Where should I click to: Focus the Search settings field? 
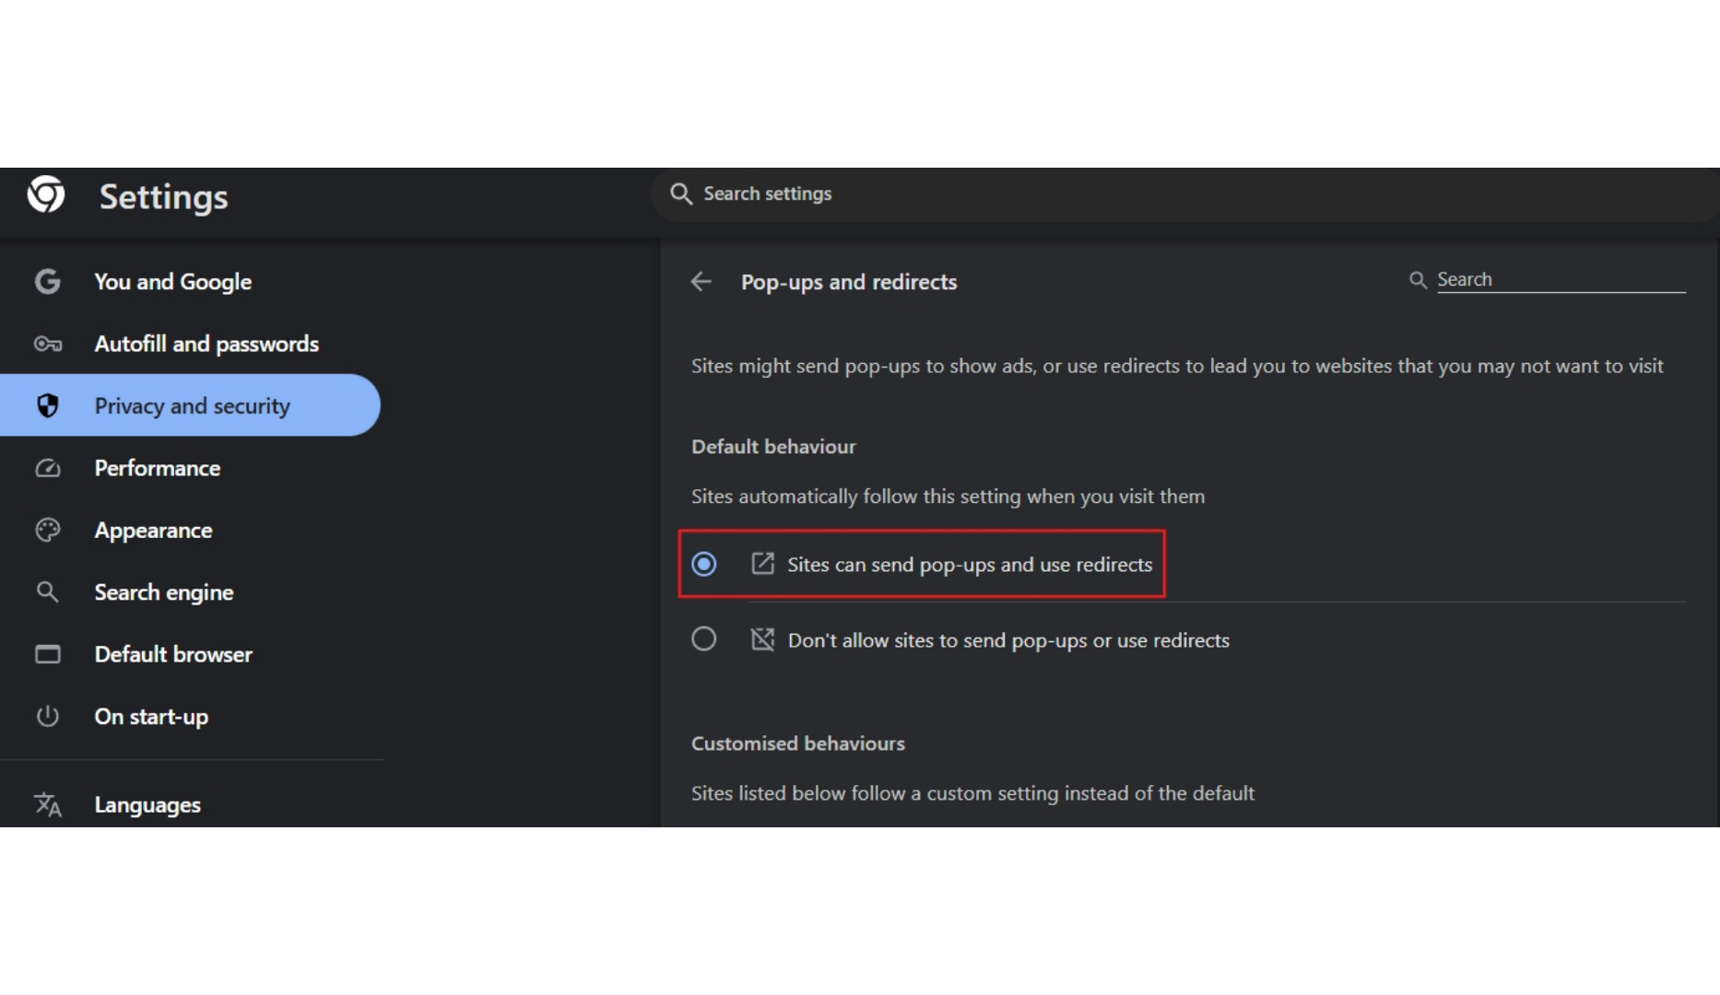[1185, 193]
